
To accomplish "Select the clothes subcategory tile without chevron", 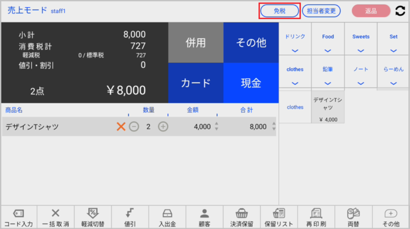I will coord(295,107).
